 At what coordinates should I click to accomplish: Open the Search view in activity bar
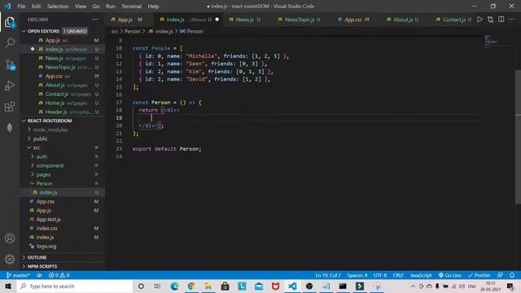pyautogui.click(x=10, y=43)
